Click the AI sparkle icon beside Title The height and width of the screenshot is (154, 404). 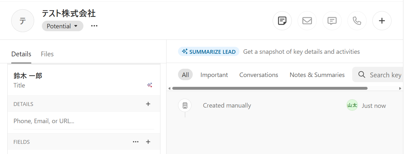[150, 85]
